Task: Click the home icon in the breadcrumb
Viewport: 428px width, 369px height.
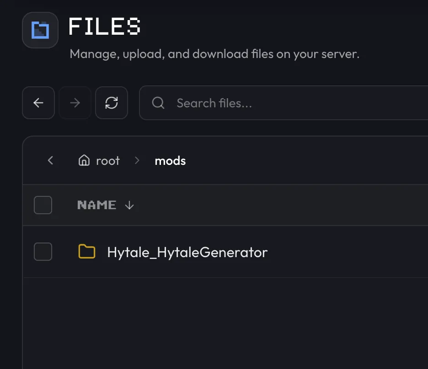Action: coord(84,160)
